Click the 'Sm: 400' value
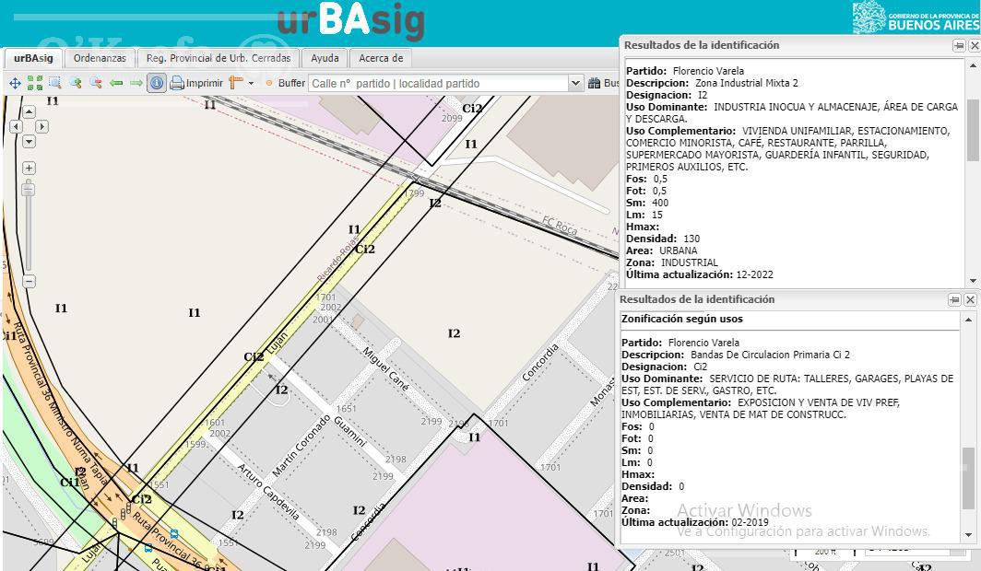Image resolution: width=981 pixels, height=571 pixels. 647,203
